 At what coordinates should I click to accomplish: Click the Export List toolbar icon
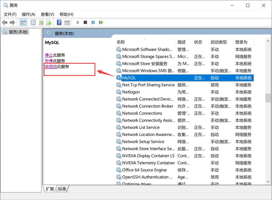point(49,22)
